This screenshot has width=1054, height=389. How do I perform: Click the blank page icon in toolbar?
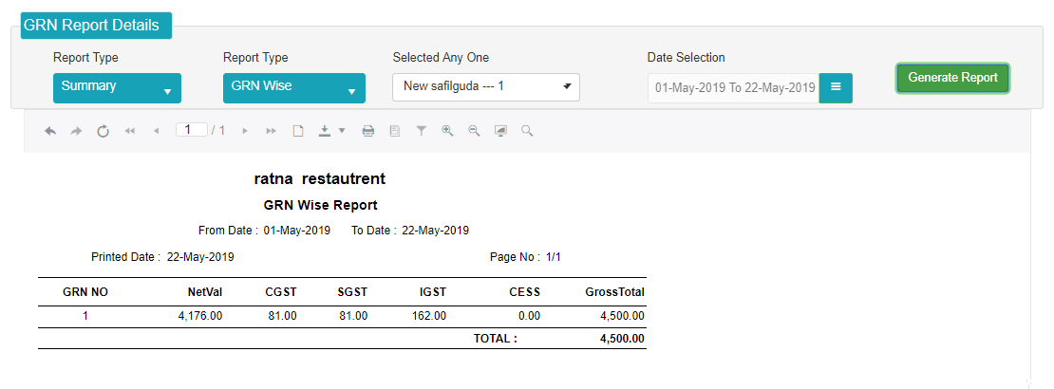click(298, 131)
